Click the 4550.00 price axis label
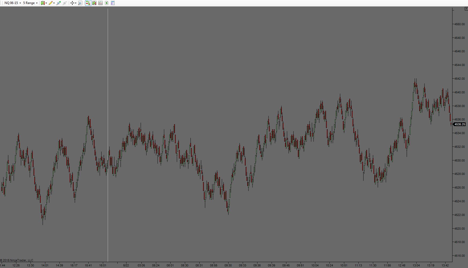The height and width of the screenshot is (268, 468). [x=459, y=24]
